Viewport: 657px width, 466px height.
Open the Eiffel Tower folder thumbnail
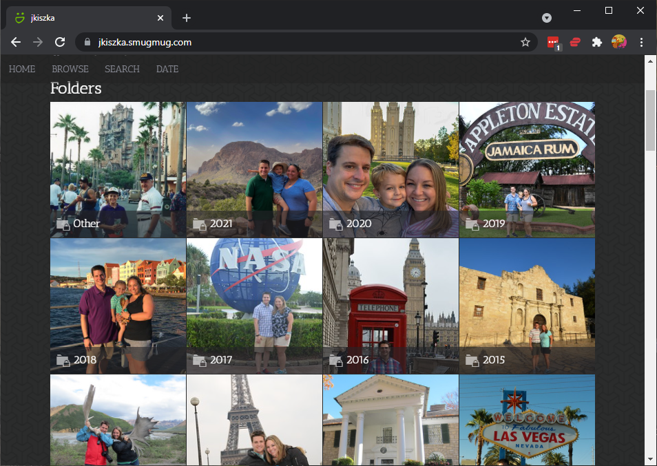click(254, 420)
